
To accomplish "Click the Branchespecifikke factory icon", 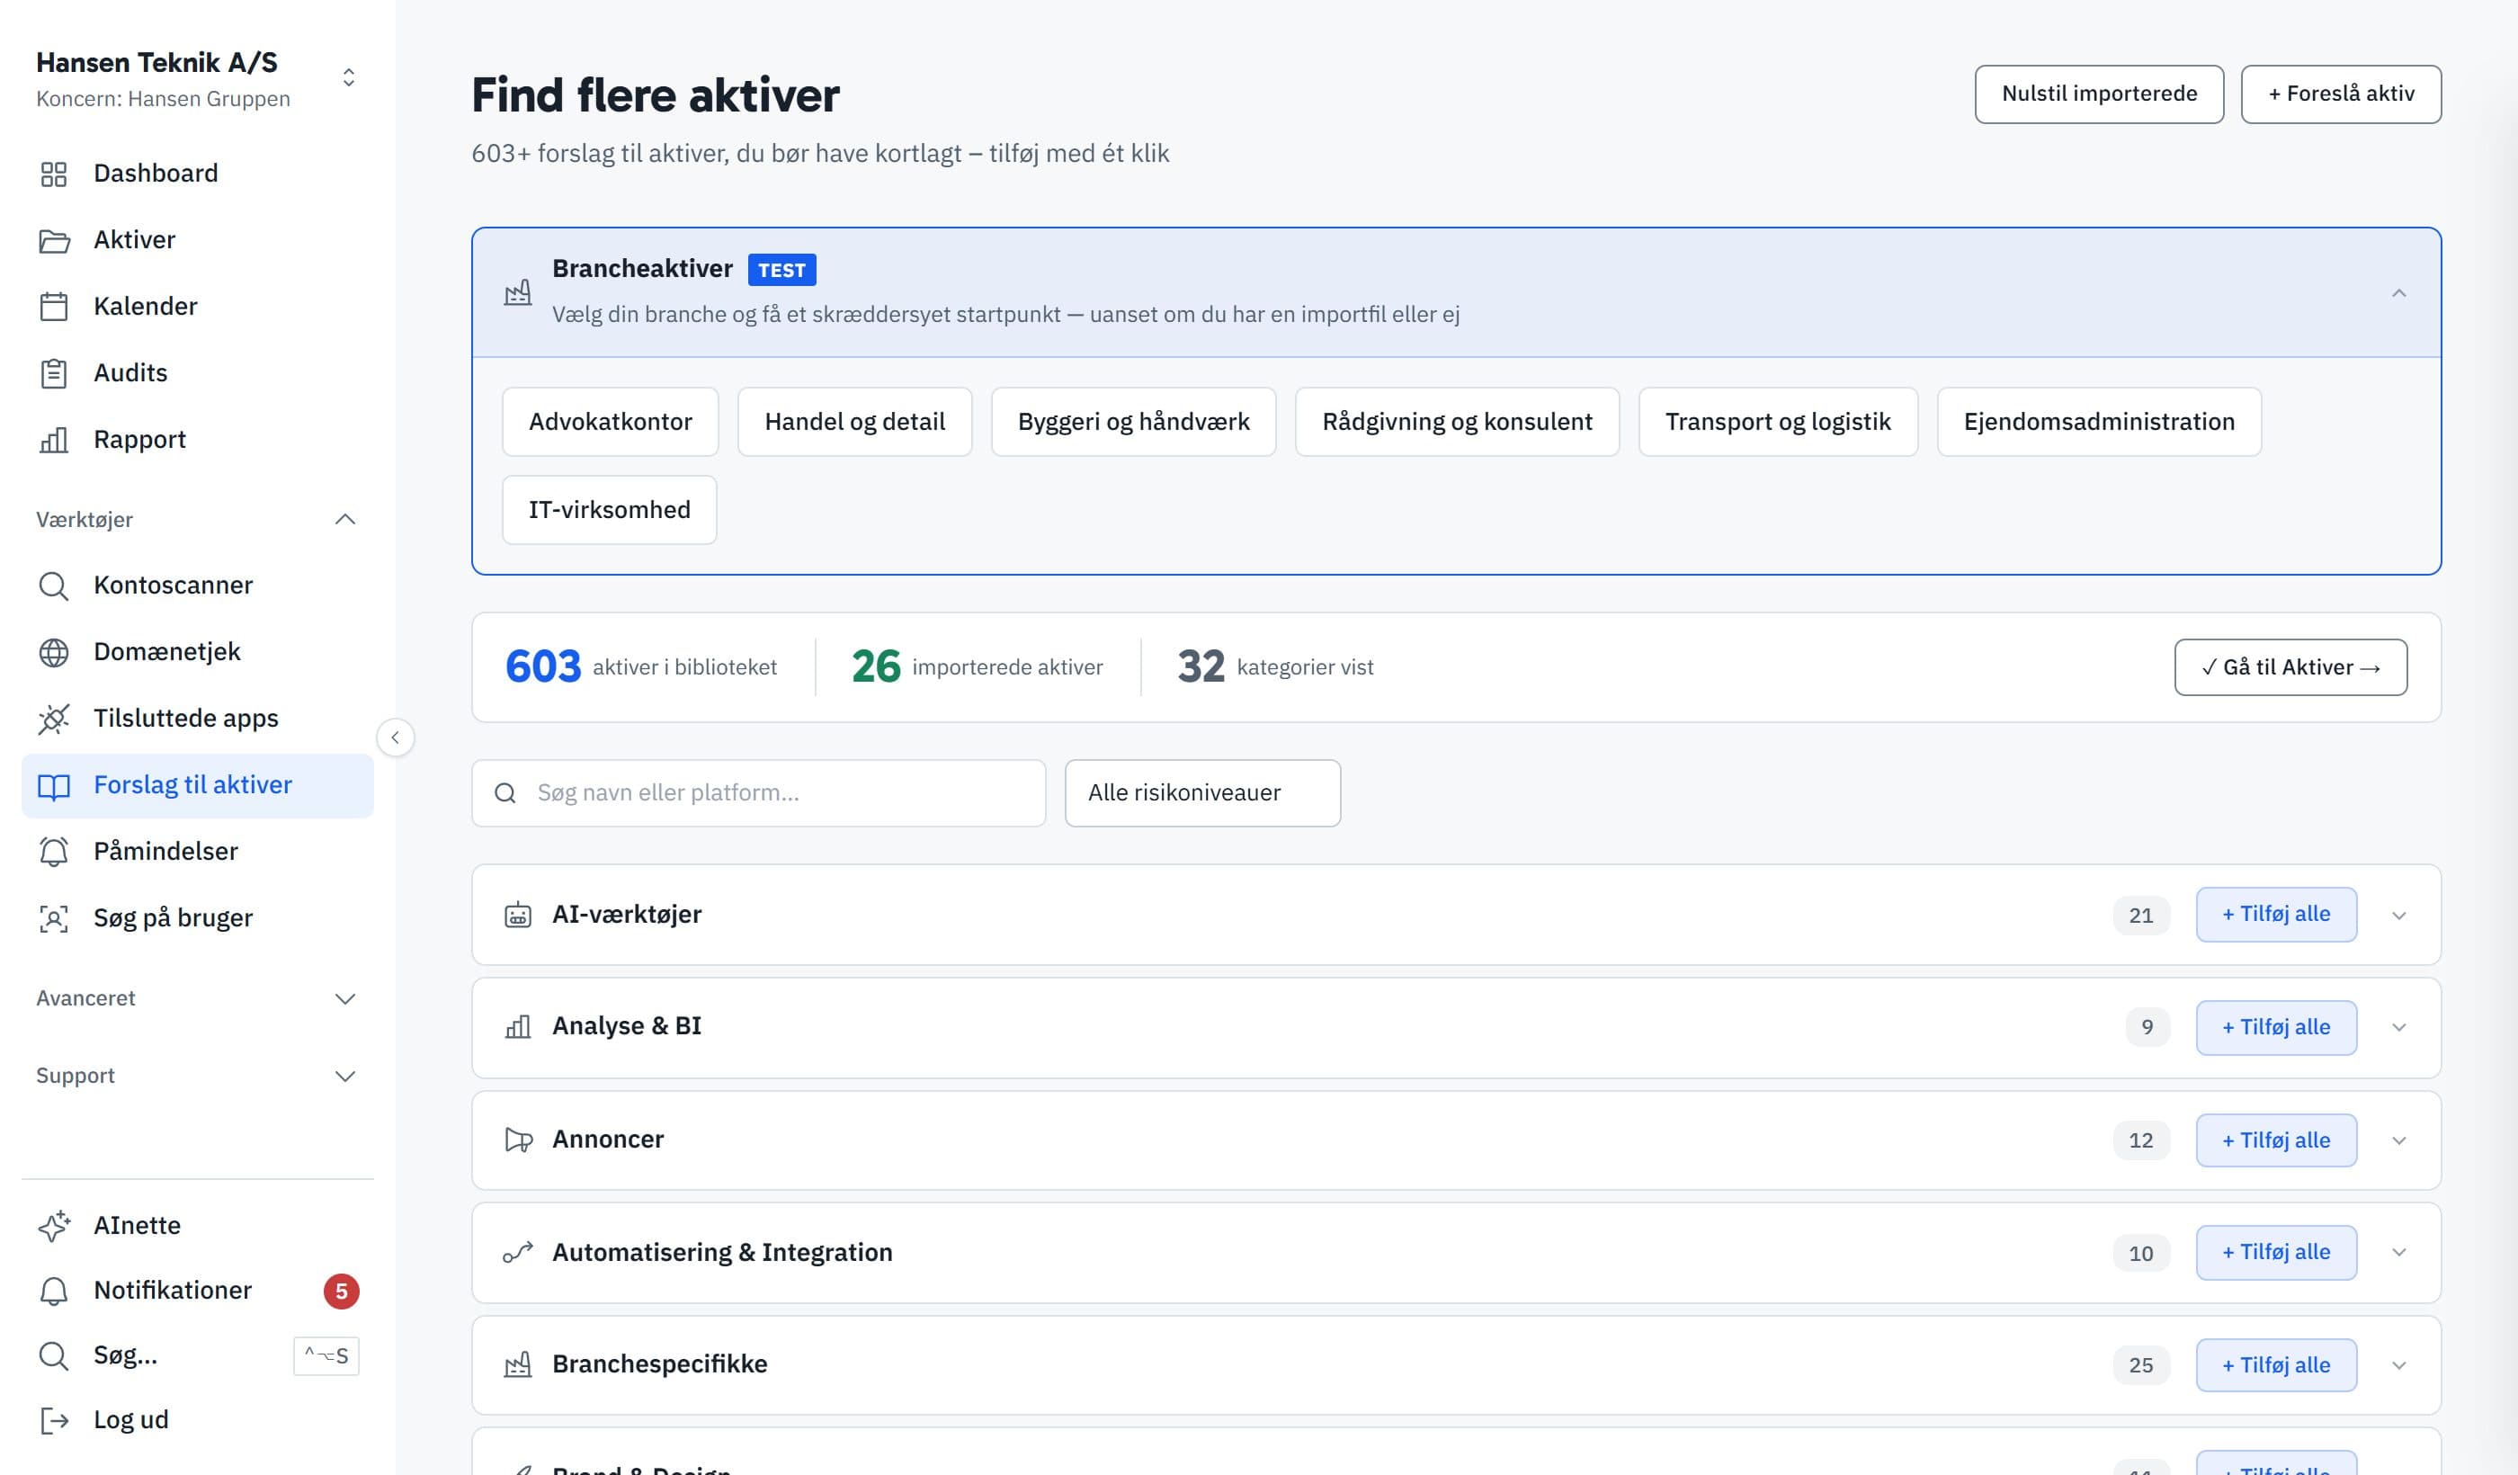I will pyautogui.click(x=518, y=1364).
